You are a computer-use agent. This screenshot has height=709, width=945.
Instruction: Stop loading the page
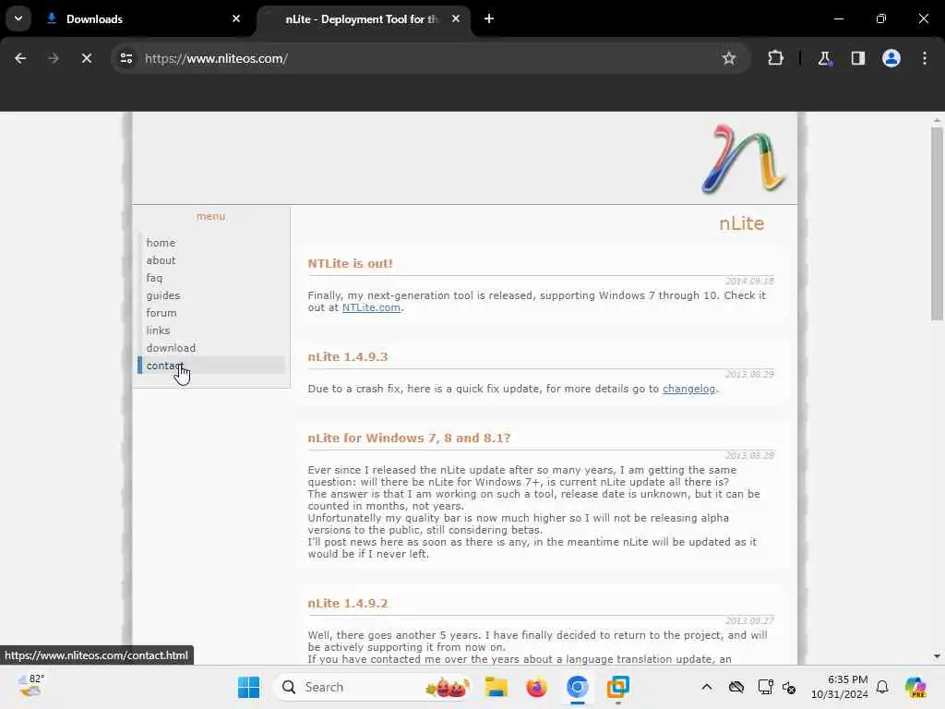coord(87,58)
